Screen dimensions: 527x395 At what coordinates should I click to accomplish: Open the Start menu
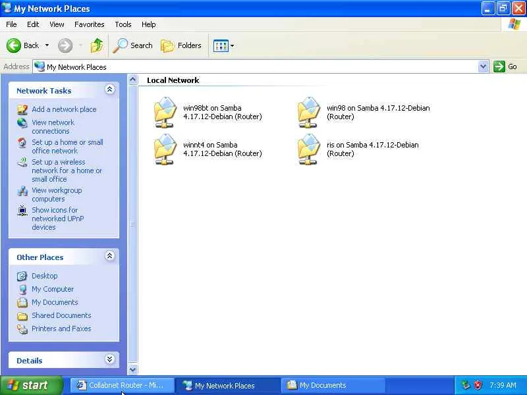click(x=31, y=385)
